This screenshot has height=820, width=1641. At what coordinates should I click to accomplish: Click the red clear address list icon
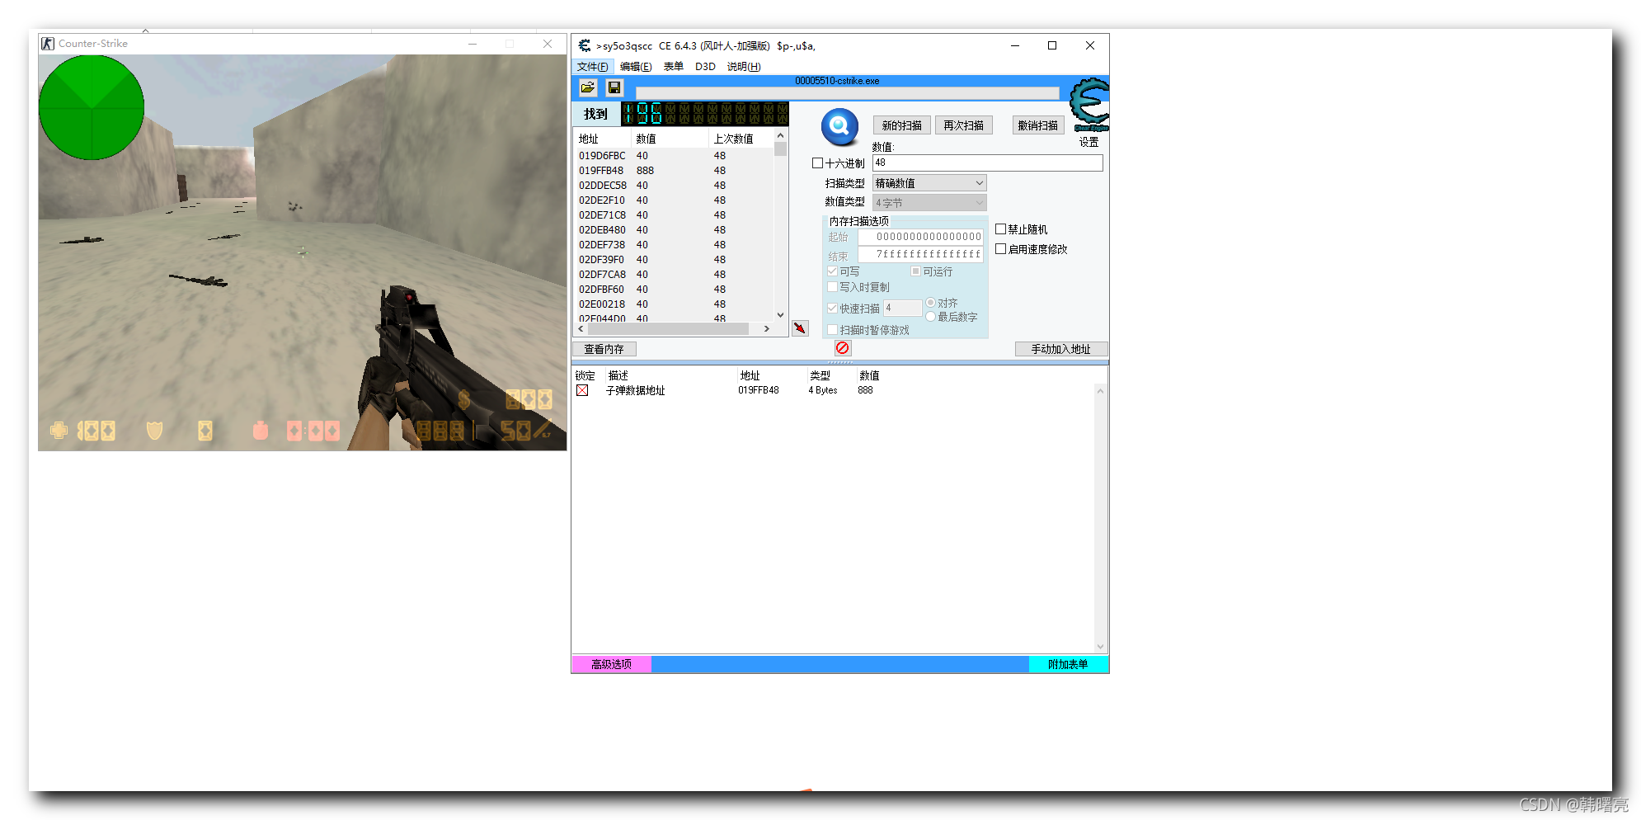(x=842, y=348)
